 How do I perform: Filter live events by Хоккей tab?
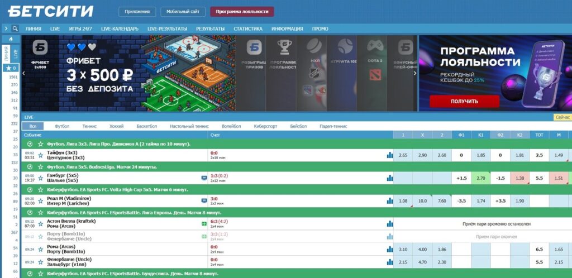[x=116, y=126]
